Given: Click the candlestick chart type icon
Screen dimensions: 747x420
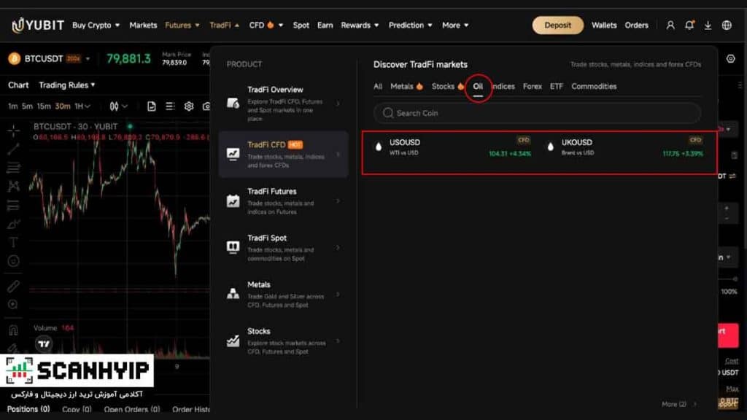Looking at the screenshot, I should pos(115,106).
